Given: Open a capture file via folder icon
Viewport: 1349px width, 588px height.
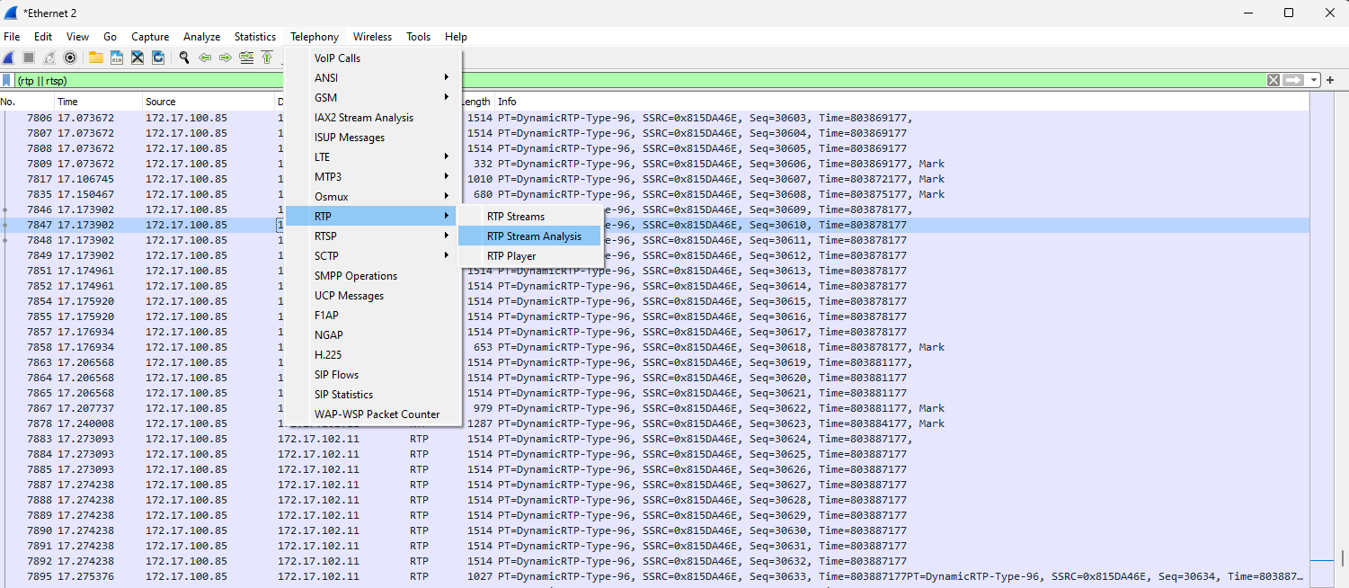Looking at the screenshot, I should (x=95, y=58).
